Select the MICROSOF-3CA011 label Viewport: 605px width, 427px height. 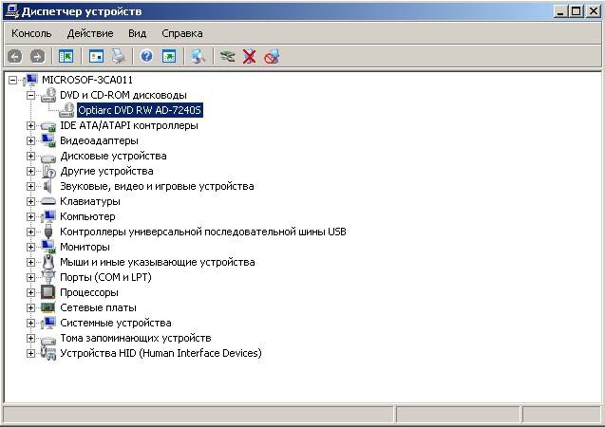click(x=87, y=80)
